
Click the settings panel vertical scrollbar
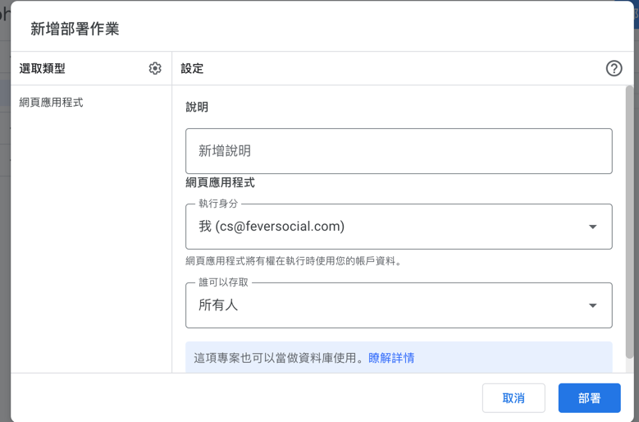tap(629, 222)
